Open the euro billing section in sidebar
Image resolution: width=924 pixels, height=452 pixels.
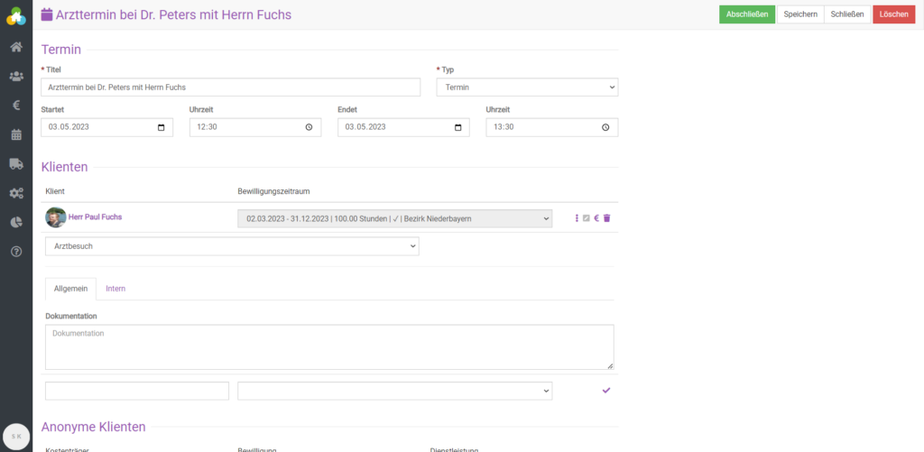click(15, 106)
